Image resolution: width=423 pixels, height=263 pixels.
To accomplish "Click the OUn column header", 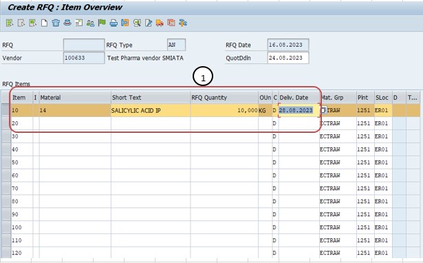I will pos(265,98).
